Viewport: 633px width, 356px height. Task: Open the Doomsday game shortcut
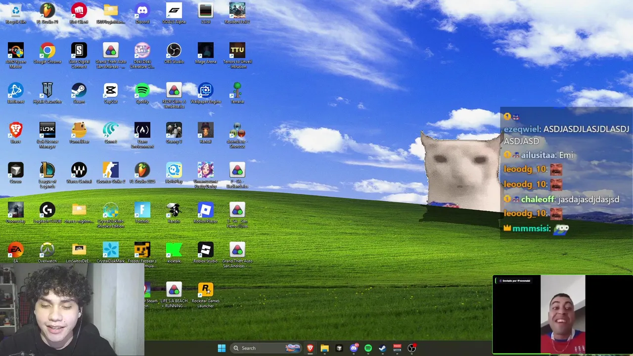(x=16, y=213)
